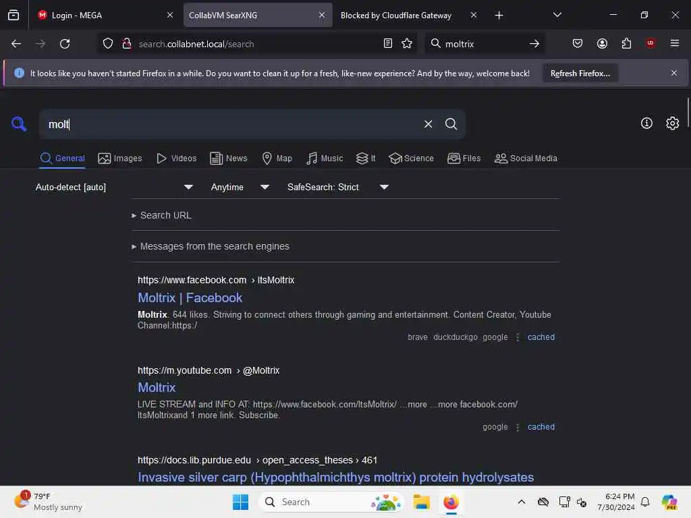The image size is (691, 518).
Task: Open the Auto-detect language dropdown
Action: coord(114,188)
